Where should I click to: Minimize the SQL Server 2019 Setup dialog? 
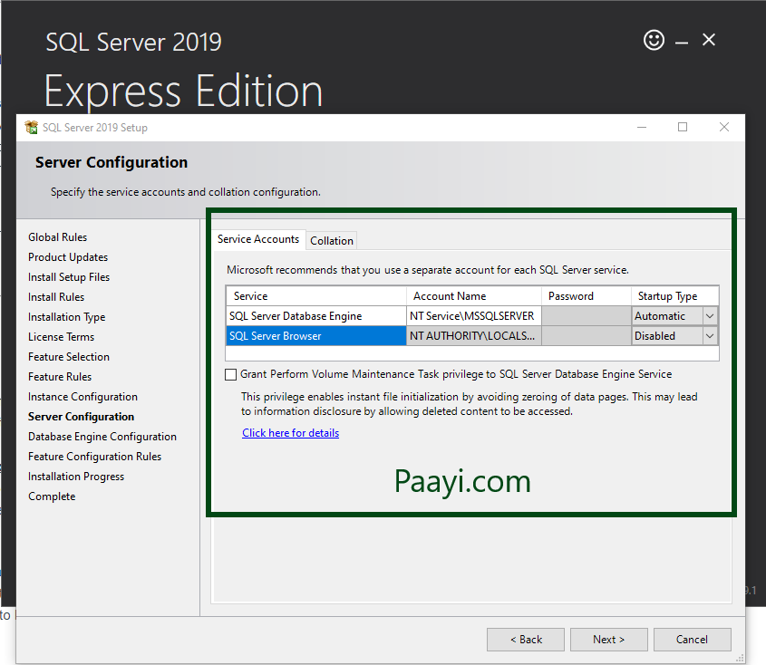tap(642, 128)
